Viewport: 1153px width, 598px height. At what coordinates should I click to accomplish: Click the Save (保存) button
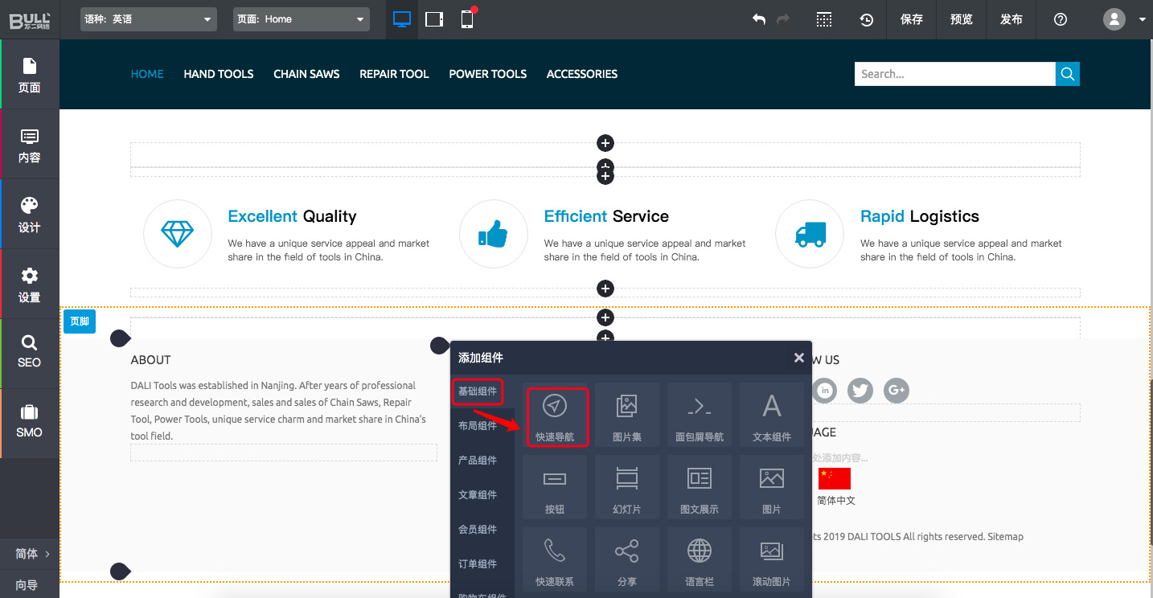912,19
